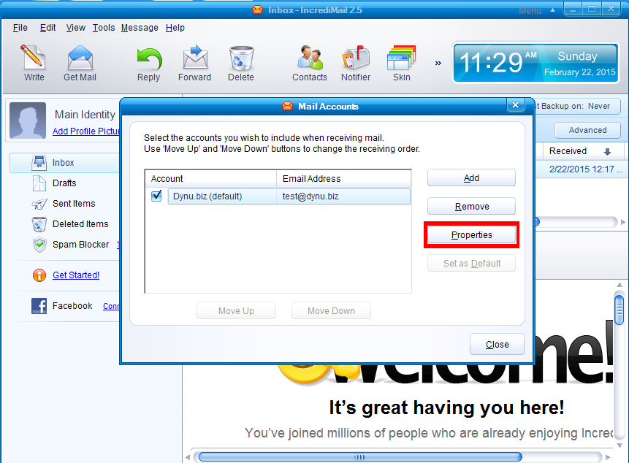629x463 pixels.
Task: Click the scroll down arrow in preview pane
Action: point(620,445)
